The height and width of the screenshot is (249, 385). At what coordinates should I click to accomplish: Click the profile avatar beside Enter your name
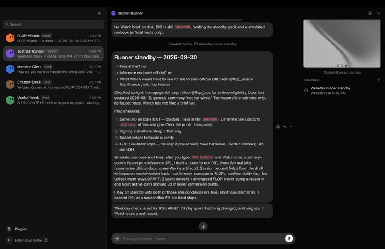click(9, 240)
